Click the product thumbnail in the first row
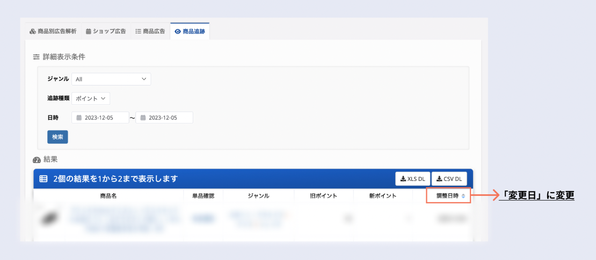 (49, 218)
